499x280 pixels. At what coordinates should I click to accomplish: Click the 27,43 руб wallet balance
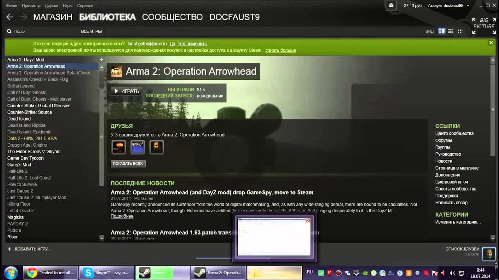click(x=413, y=5)
